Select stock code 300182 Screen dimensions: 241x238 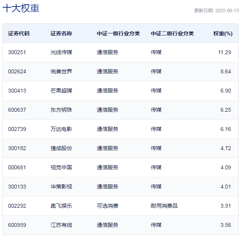pos(17,148)
